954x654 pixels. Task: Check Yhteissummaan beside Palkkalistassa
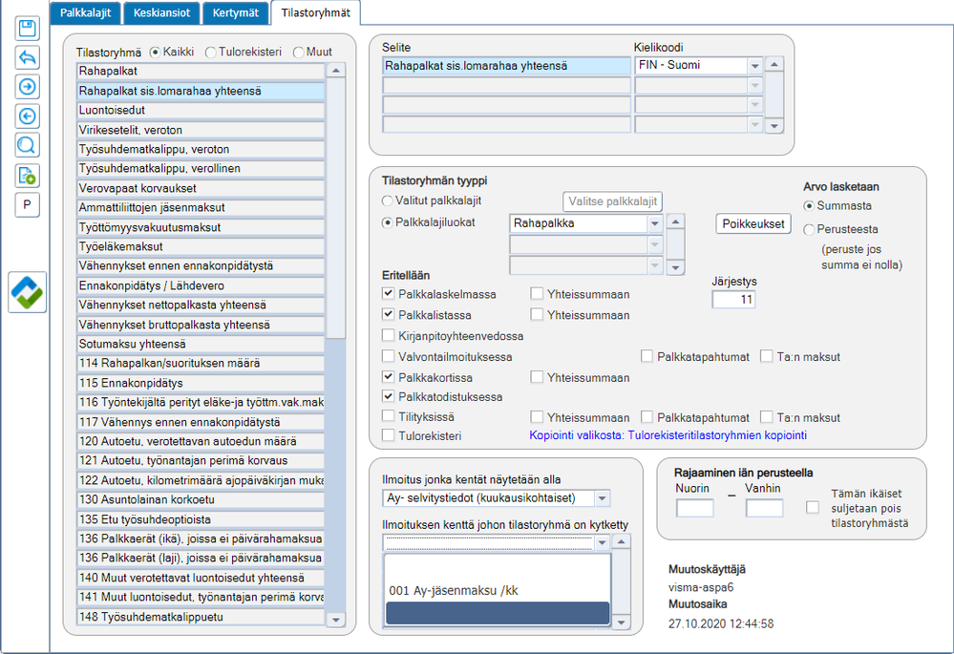(536, 314)
